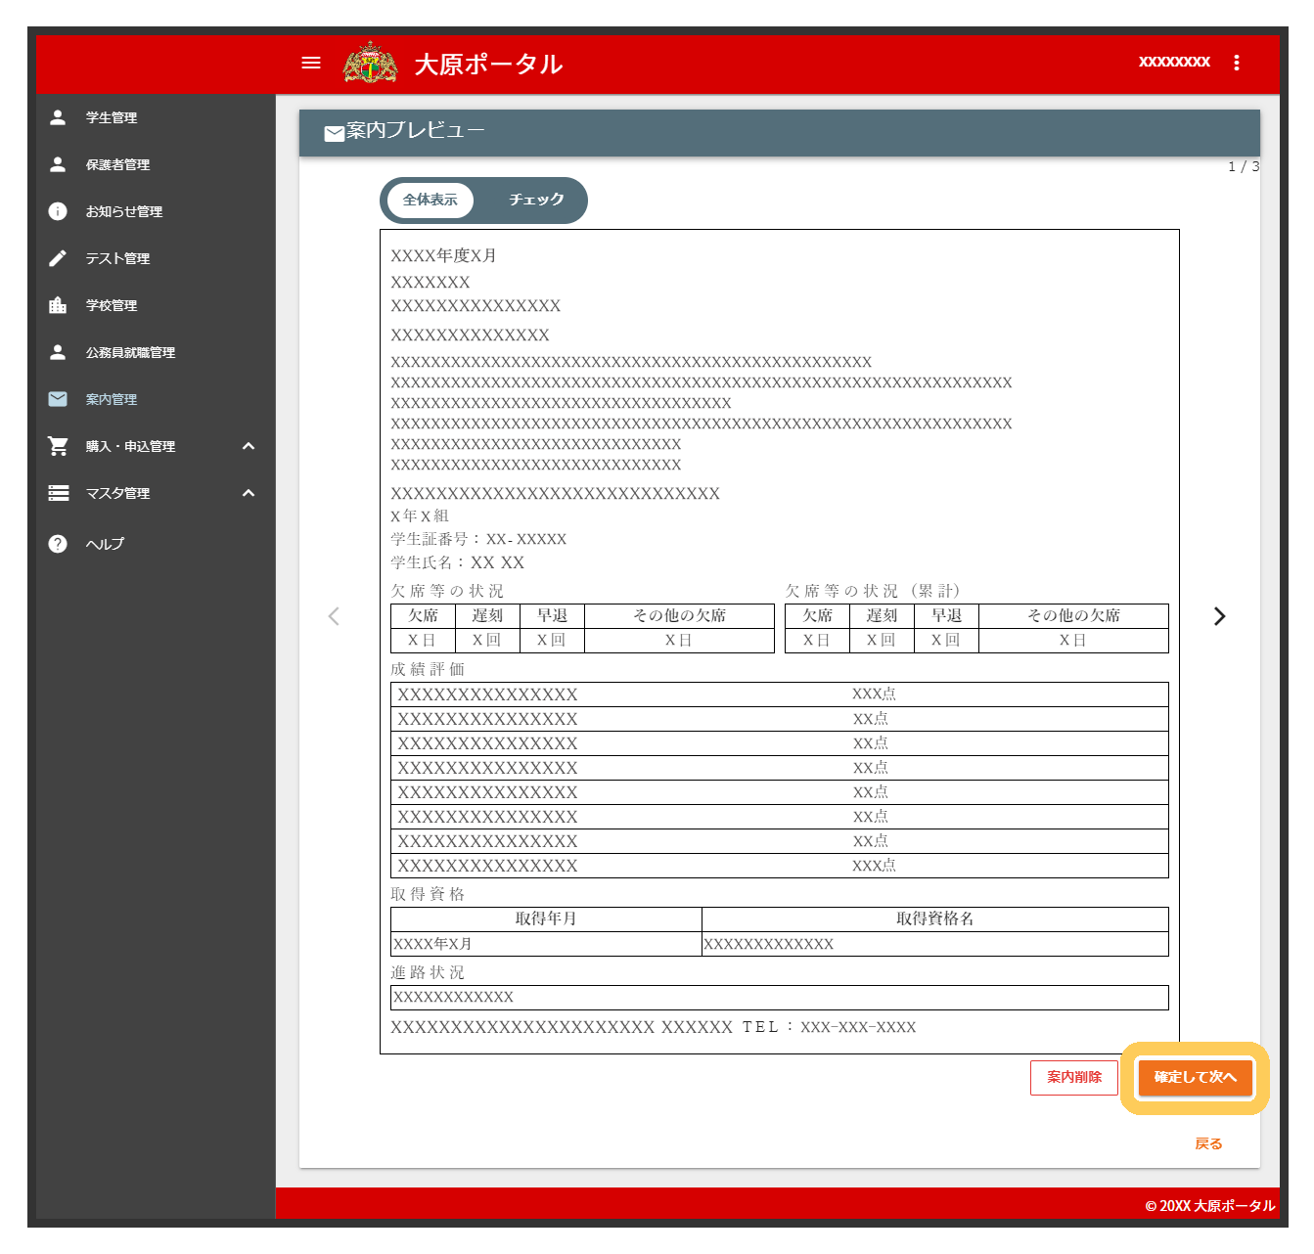Click the TEL：XXX-XXX-XXXX text
The image size is (1314, 1254).
pyautogui.click(x=829, y=1027)
